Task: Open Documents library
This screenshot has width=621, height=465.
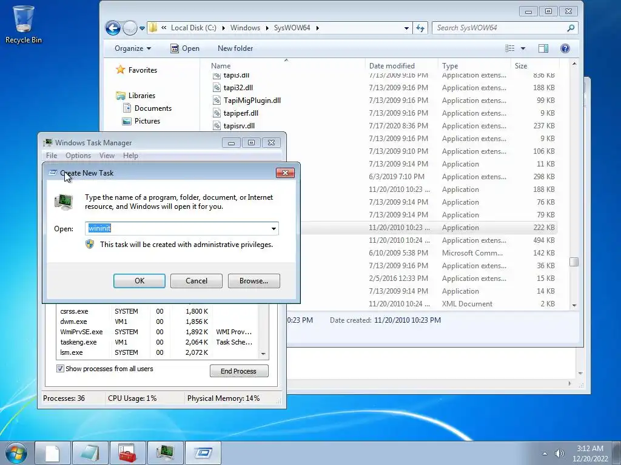Action: [x=153, y=108]
